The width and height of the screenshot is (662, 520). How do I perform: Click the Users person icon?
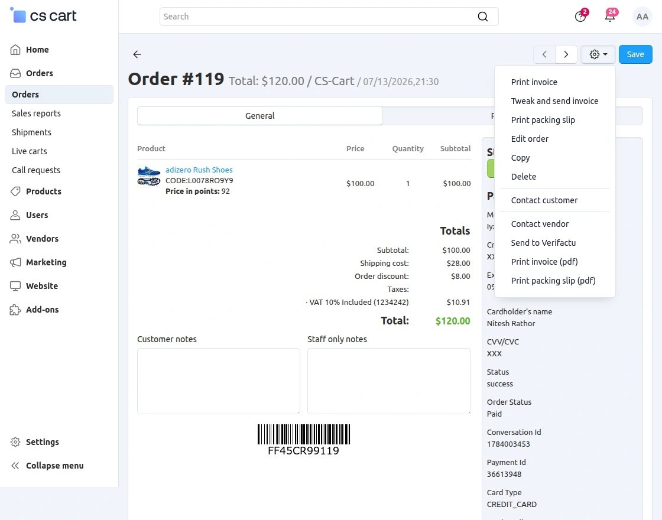coord(15,215)
